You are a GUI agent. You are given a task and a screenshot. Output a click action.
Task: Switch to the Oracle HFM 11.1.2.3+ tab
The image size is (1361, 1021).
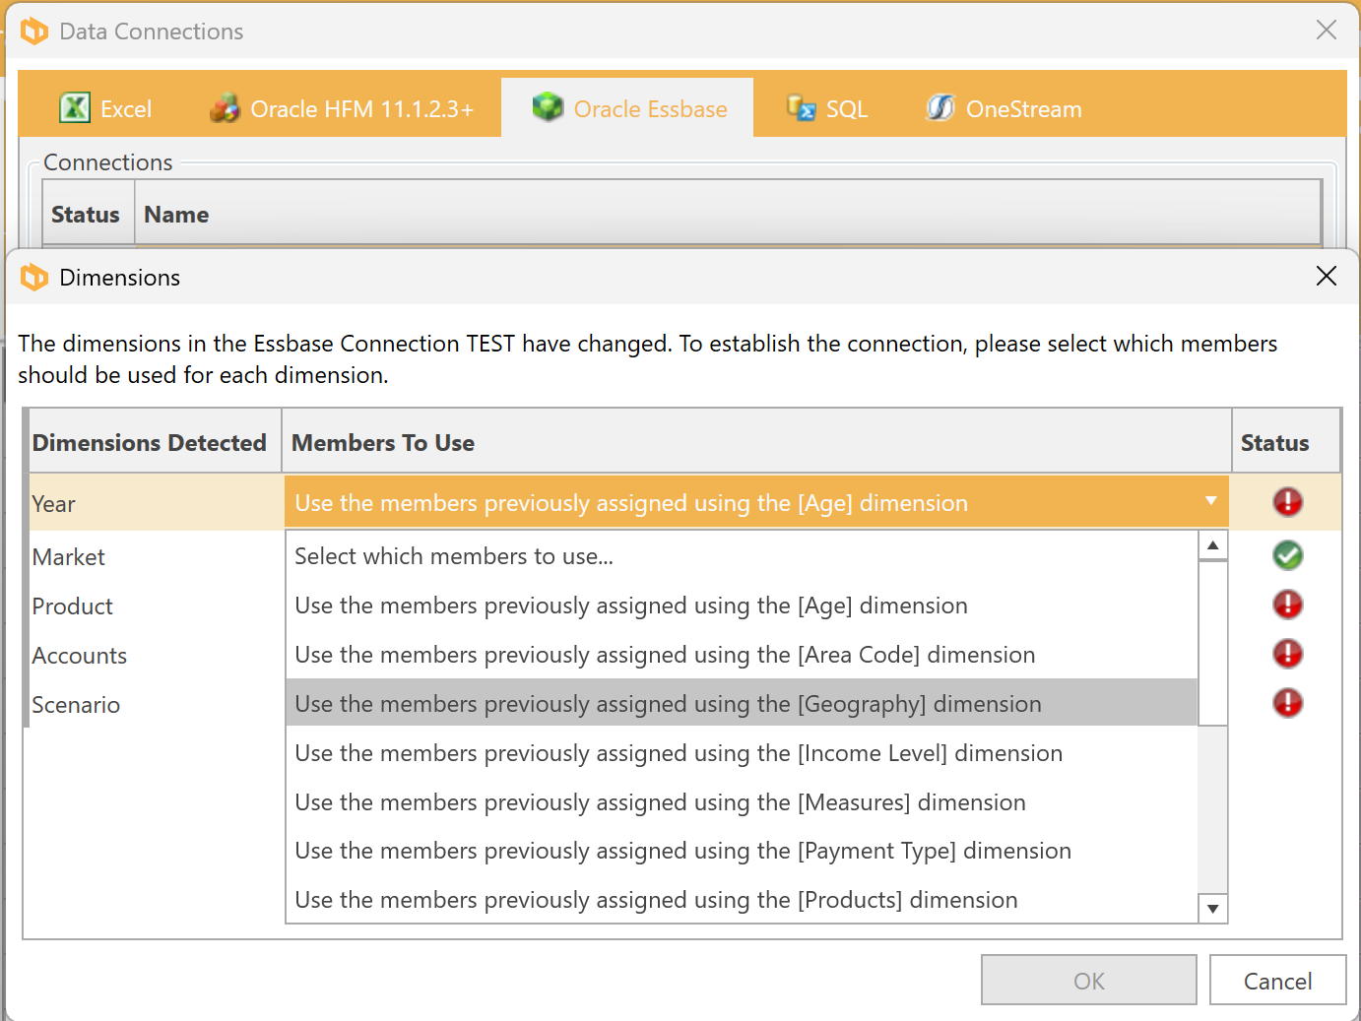point(342,108)
